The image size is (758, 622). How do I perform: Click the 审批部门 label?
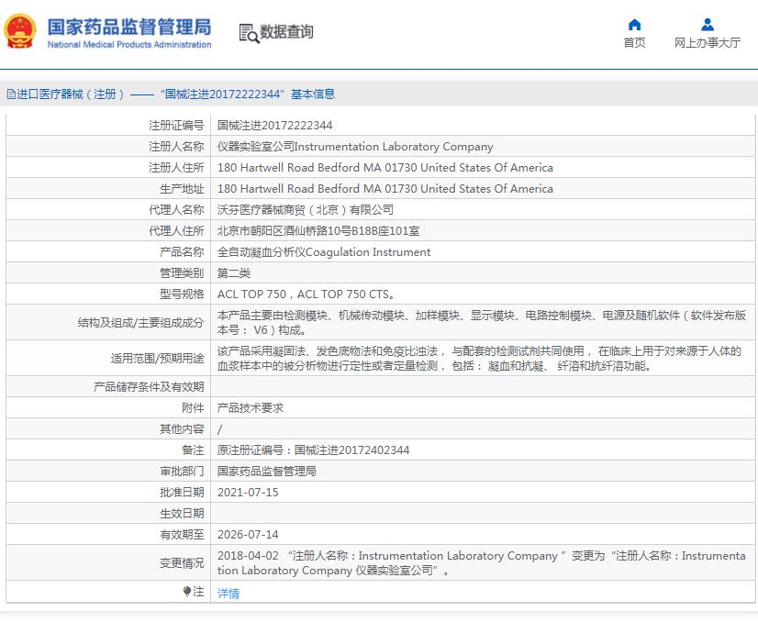(x=182, y=472)
